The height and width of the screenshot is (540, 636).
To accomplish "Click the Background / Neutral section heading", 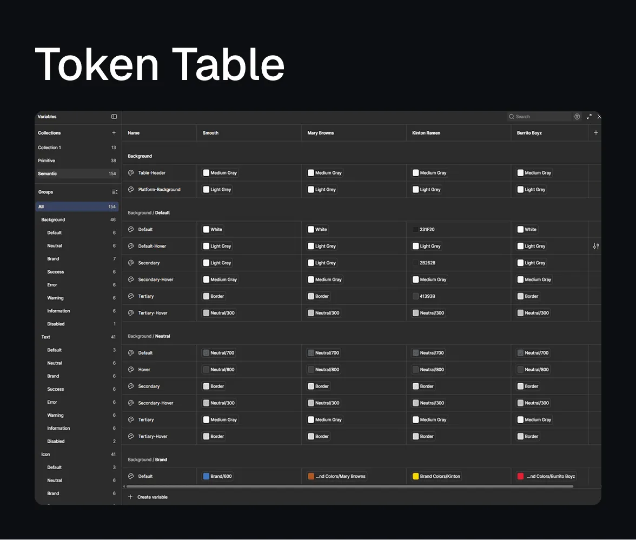I will [149, 336].
